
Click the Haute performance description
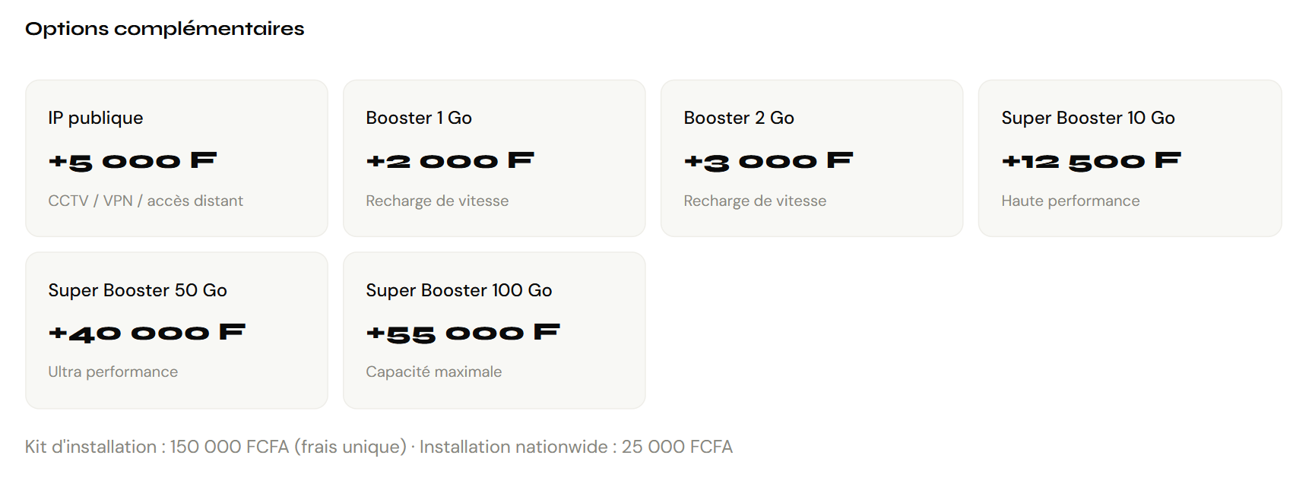point(1070,201)
